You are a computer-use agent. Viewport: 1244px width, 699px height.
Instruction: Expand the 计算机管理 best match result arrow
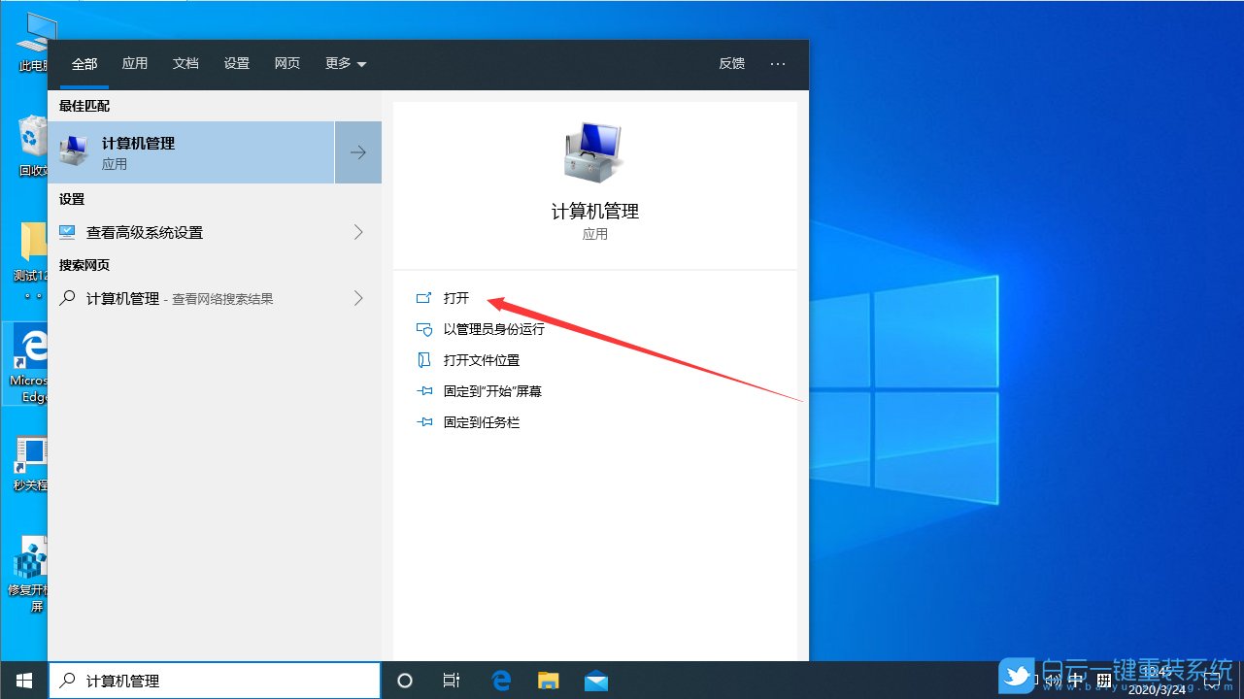click(x=357, y=152)
